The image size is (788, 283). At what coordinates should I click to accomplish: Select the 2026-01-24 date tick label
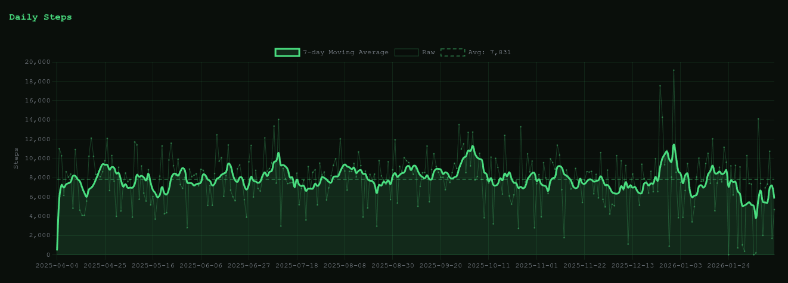(728, 266)
